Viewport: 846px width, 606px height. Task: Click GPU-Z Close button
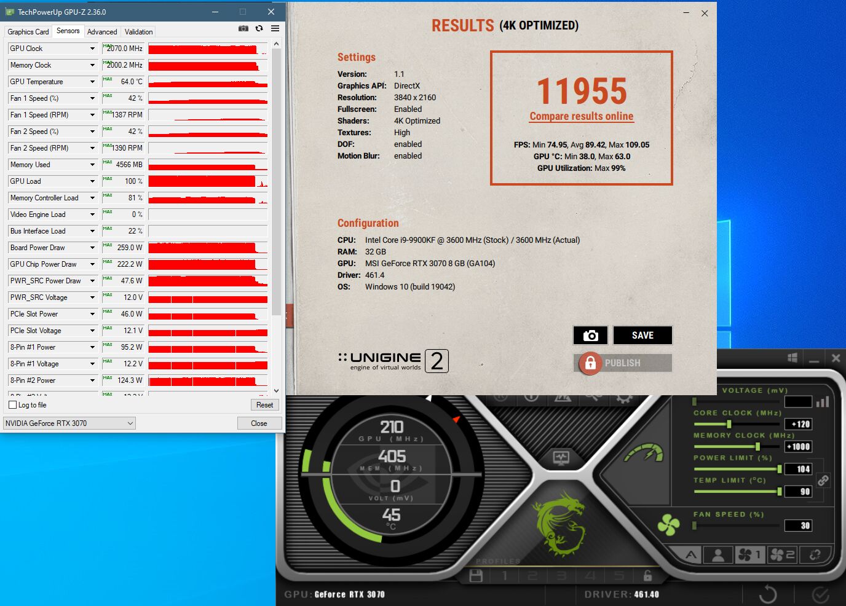point(259,423)
